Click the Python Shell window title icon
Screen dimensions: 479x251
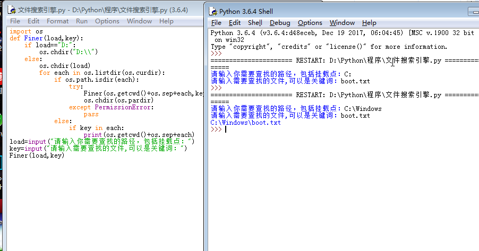pyautogui.click(x=212, y=11)
